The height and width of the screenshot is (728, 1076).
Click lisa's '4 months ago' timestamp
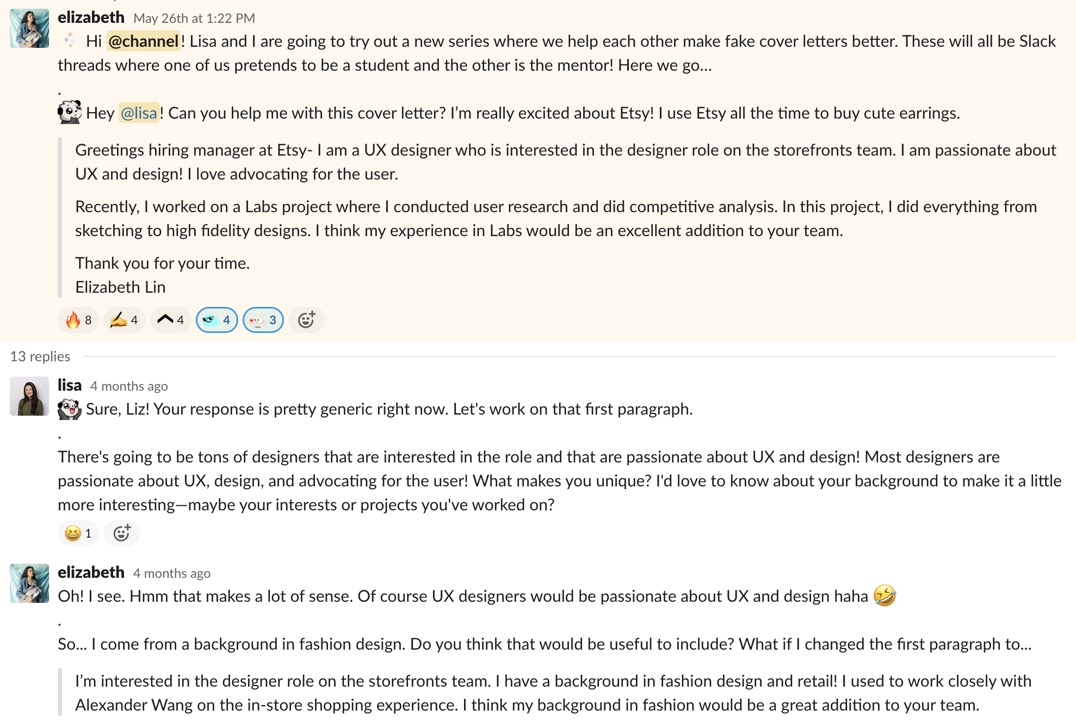click(x=129, y=386)
